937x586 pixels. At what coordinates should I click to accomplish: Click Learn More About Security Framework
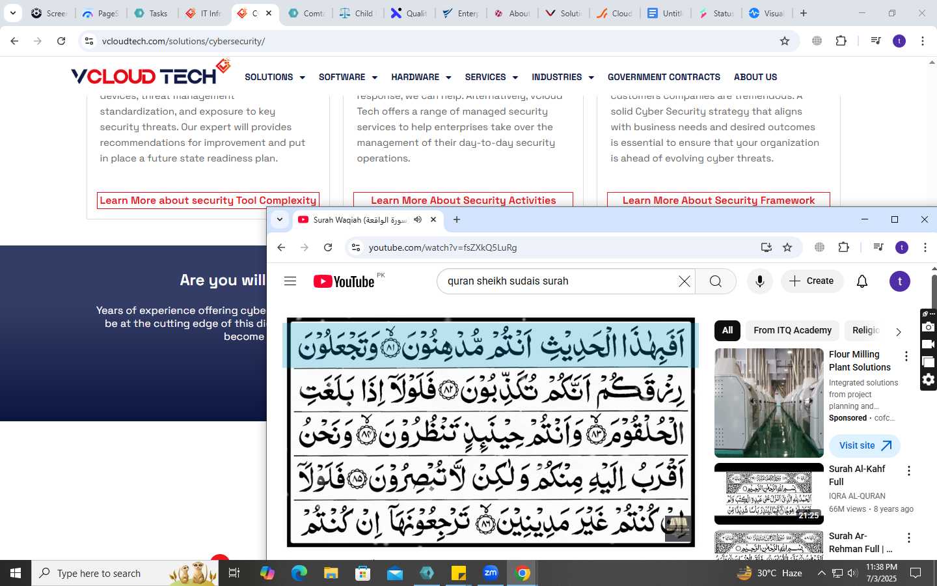click(x=718, y=200)
